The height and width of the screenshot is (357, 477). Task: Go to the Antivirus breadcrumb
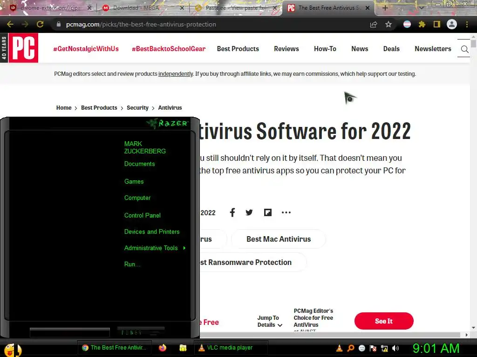point(170,108)
